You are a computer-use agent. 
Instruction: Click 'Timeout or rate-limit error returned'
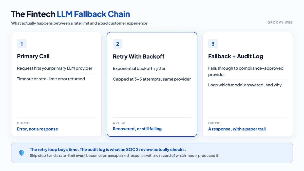pos(51,79)
